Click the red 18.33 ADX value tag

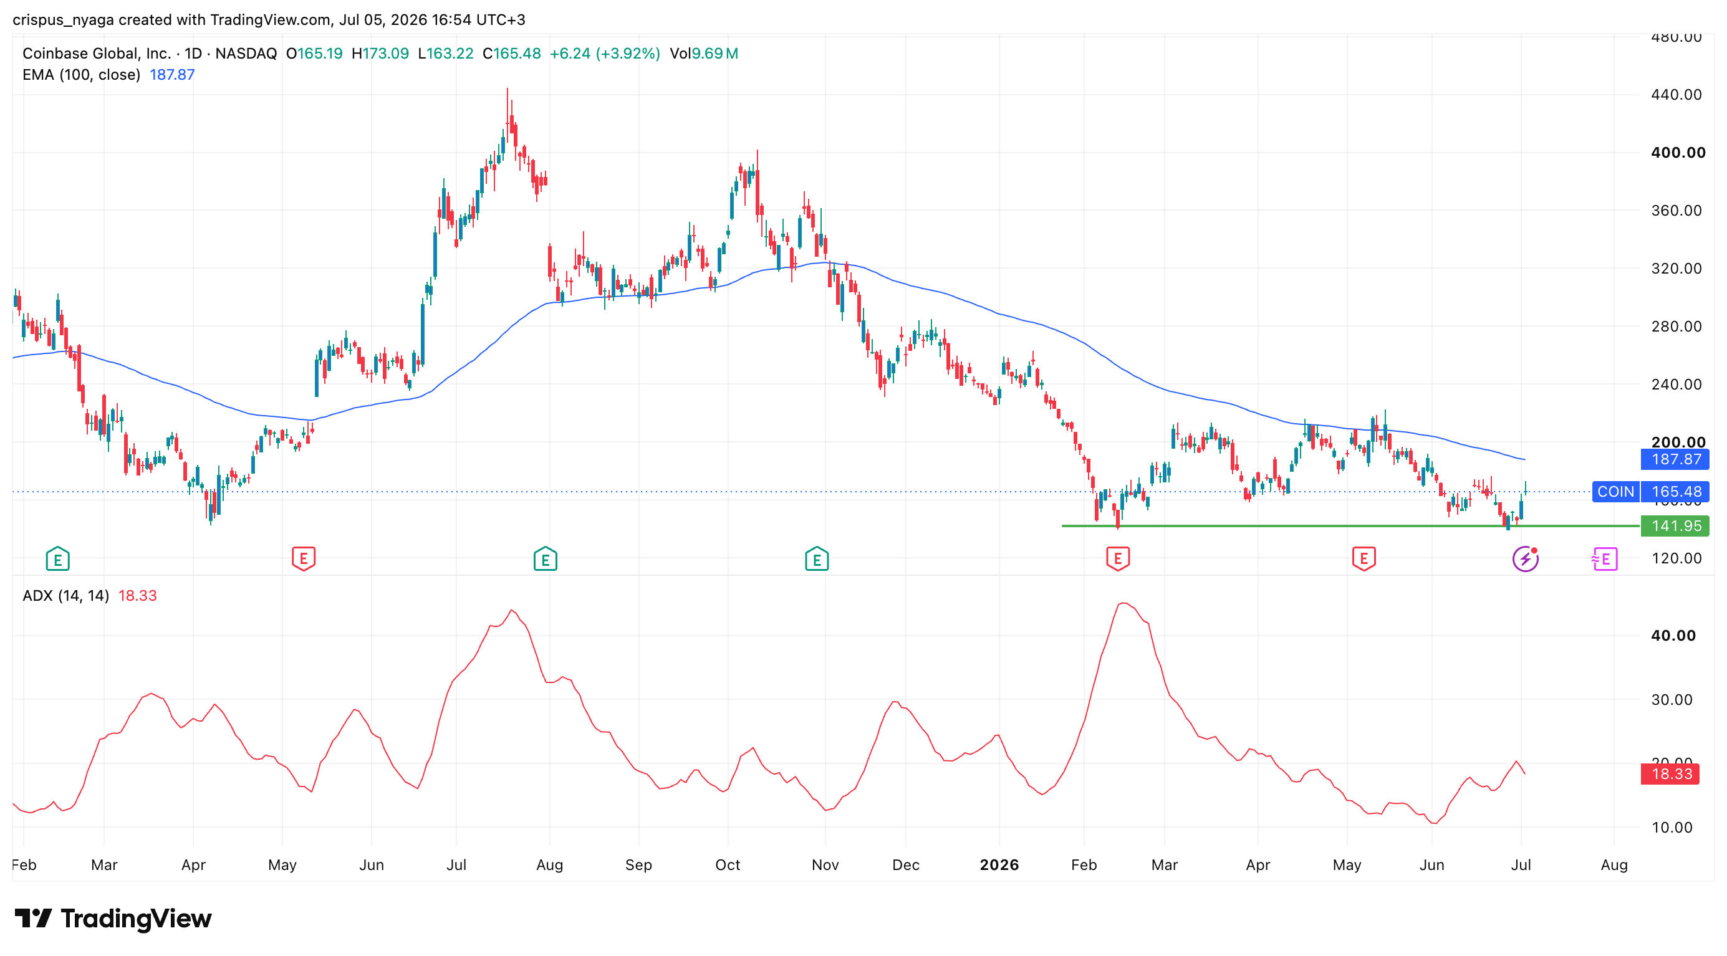[x=1670, y=774]
